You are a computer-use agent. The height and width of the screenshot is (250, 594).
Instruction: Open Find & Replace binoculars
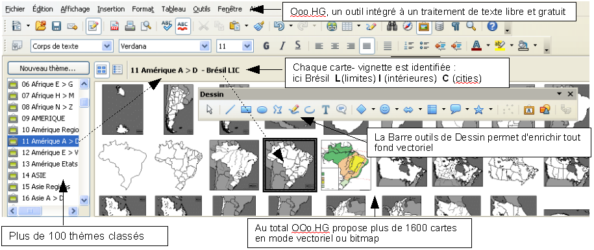(391, 26)
